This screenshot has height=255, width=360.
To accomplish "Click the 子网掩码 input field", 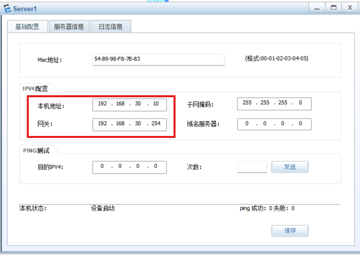I will coord(274,104).
